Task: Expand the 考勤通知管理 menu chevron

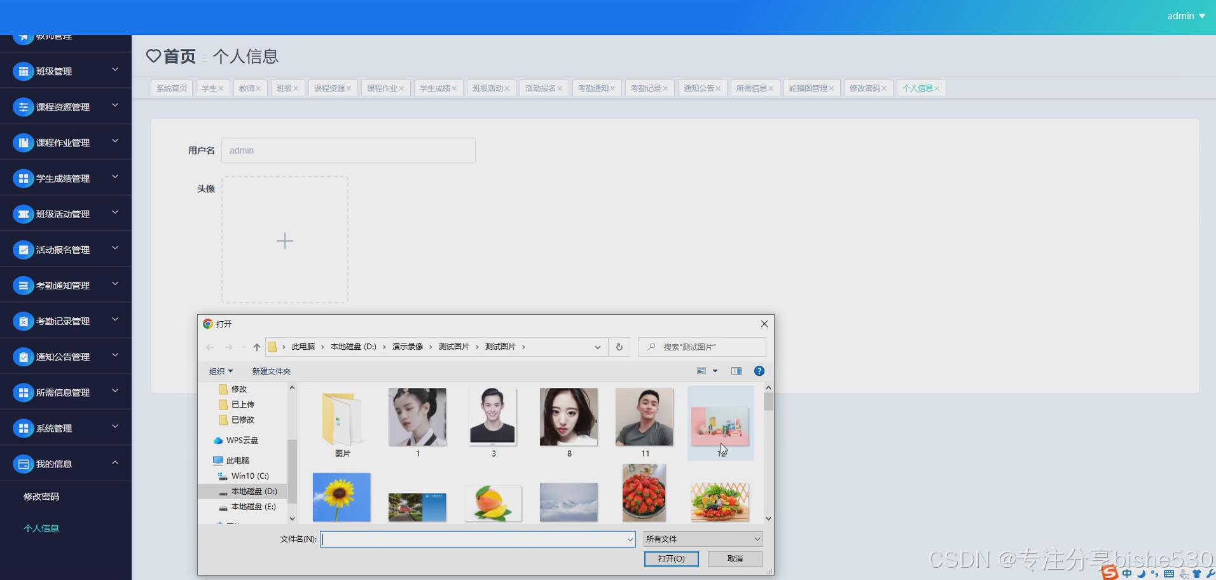Action: (115, 284)
